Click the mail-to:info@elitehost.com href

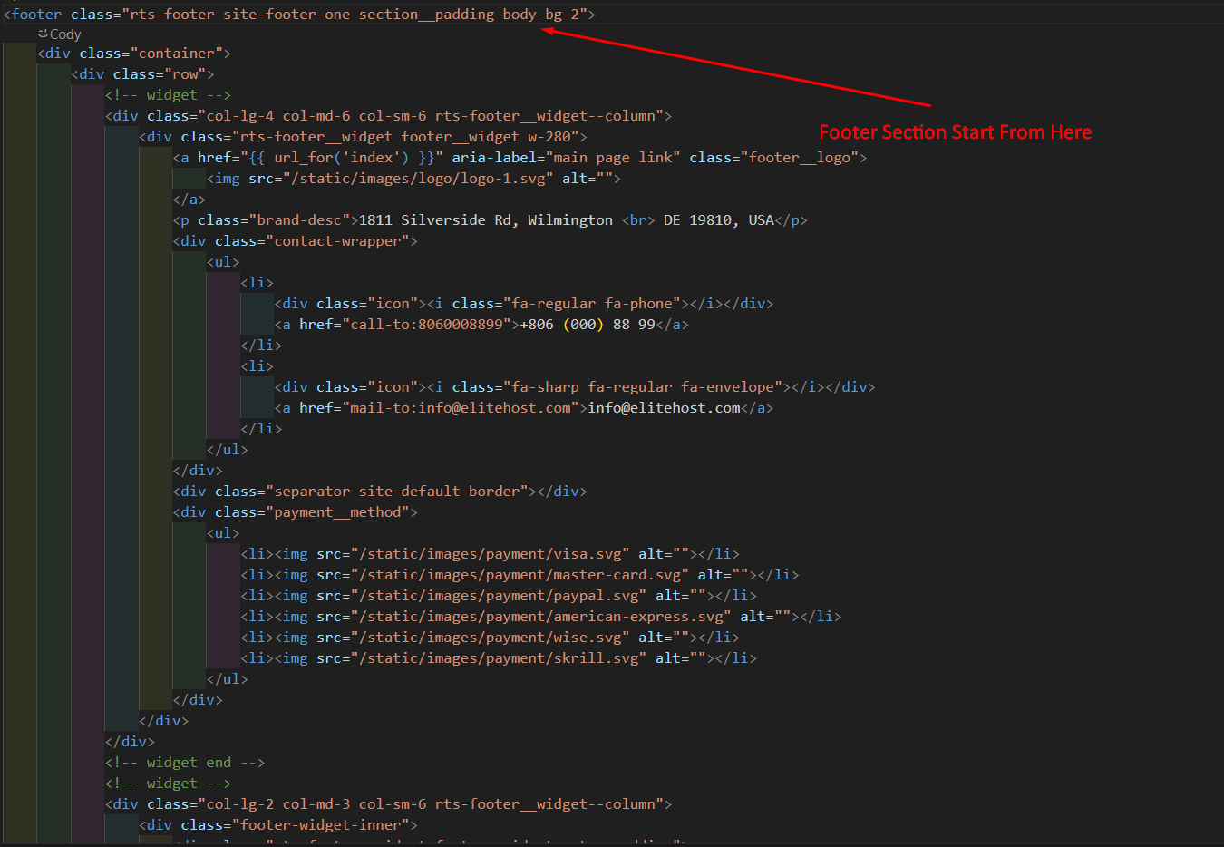[x=461, y=408]
